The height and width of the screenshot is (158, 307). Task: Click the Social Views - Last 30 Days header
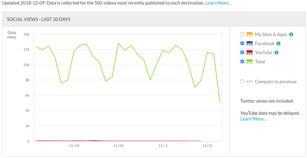click(x=39, y=19)
